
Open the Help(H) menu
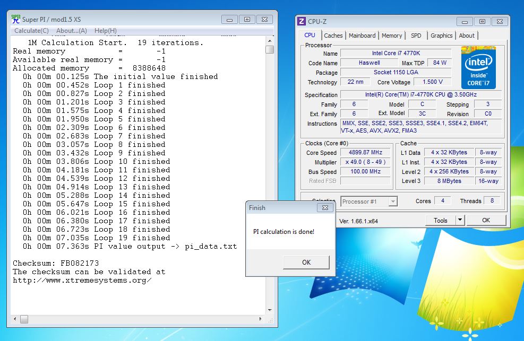[x=106, y=31]
